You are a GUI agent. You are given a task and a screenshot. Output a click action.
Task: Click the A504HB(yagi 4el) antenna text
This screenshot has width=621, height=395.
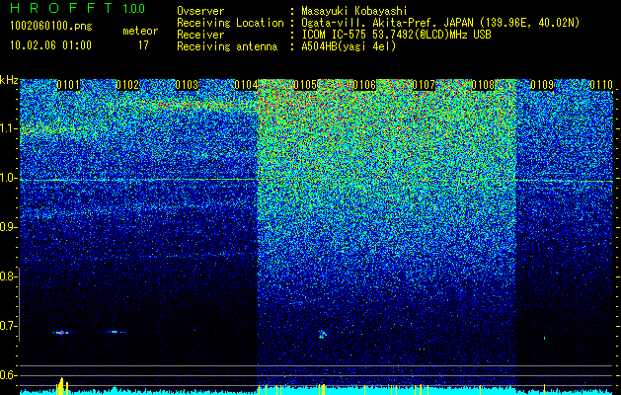click(x=349, y=46)
